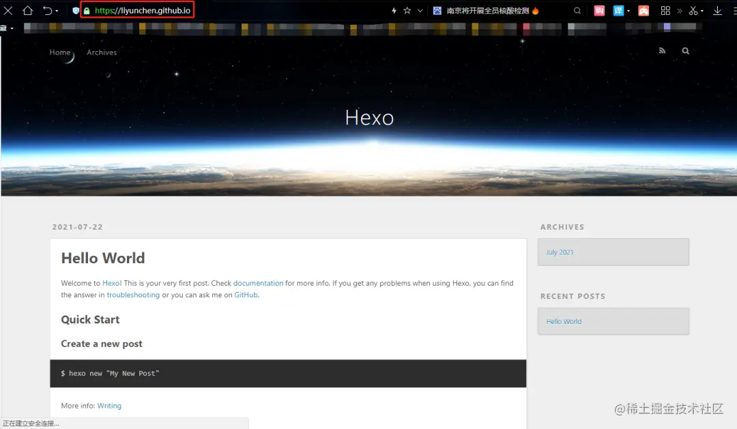Click the ARCHIVES sidebar heading
This screenshot has width=737, height=429.
[562, 227]
